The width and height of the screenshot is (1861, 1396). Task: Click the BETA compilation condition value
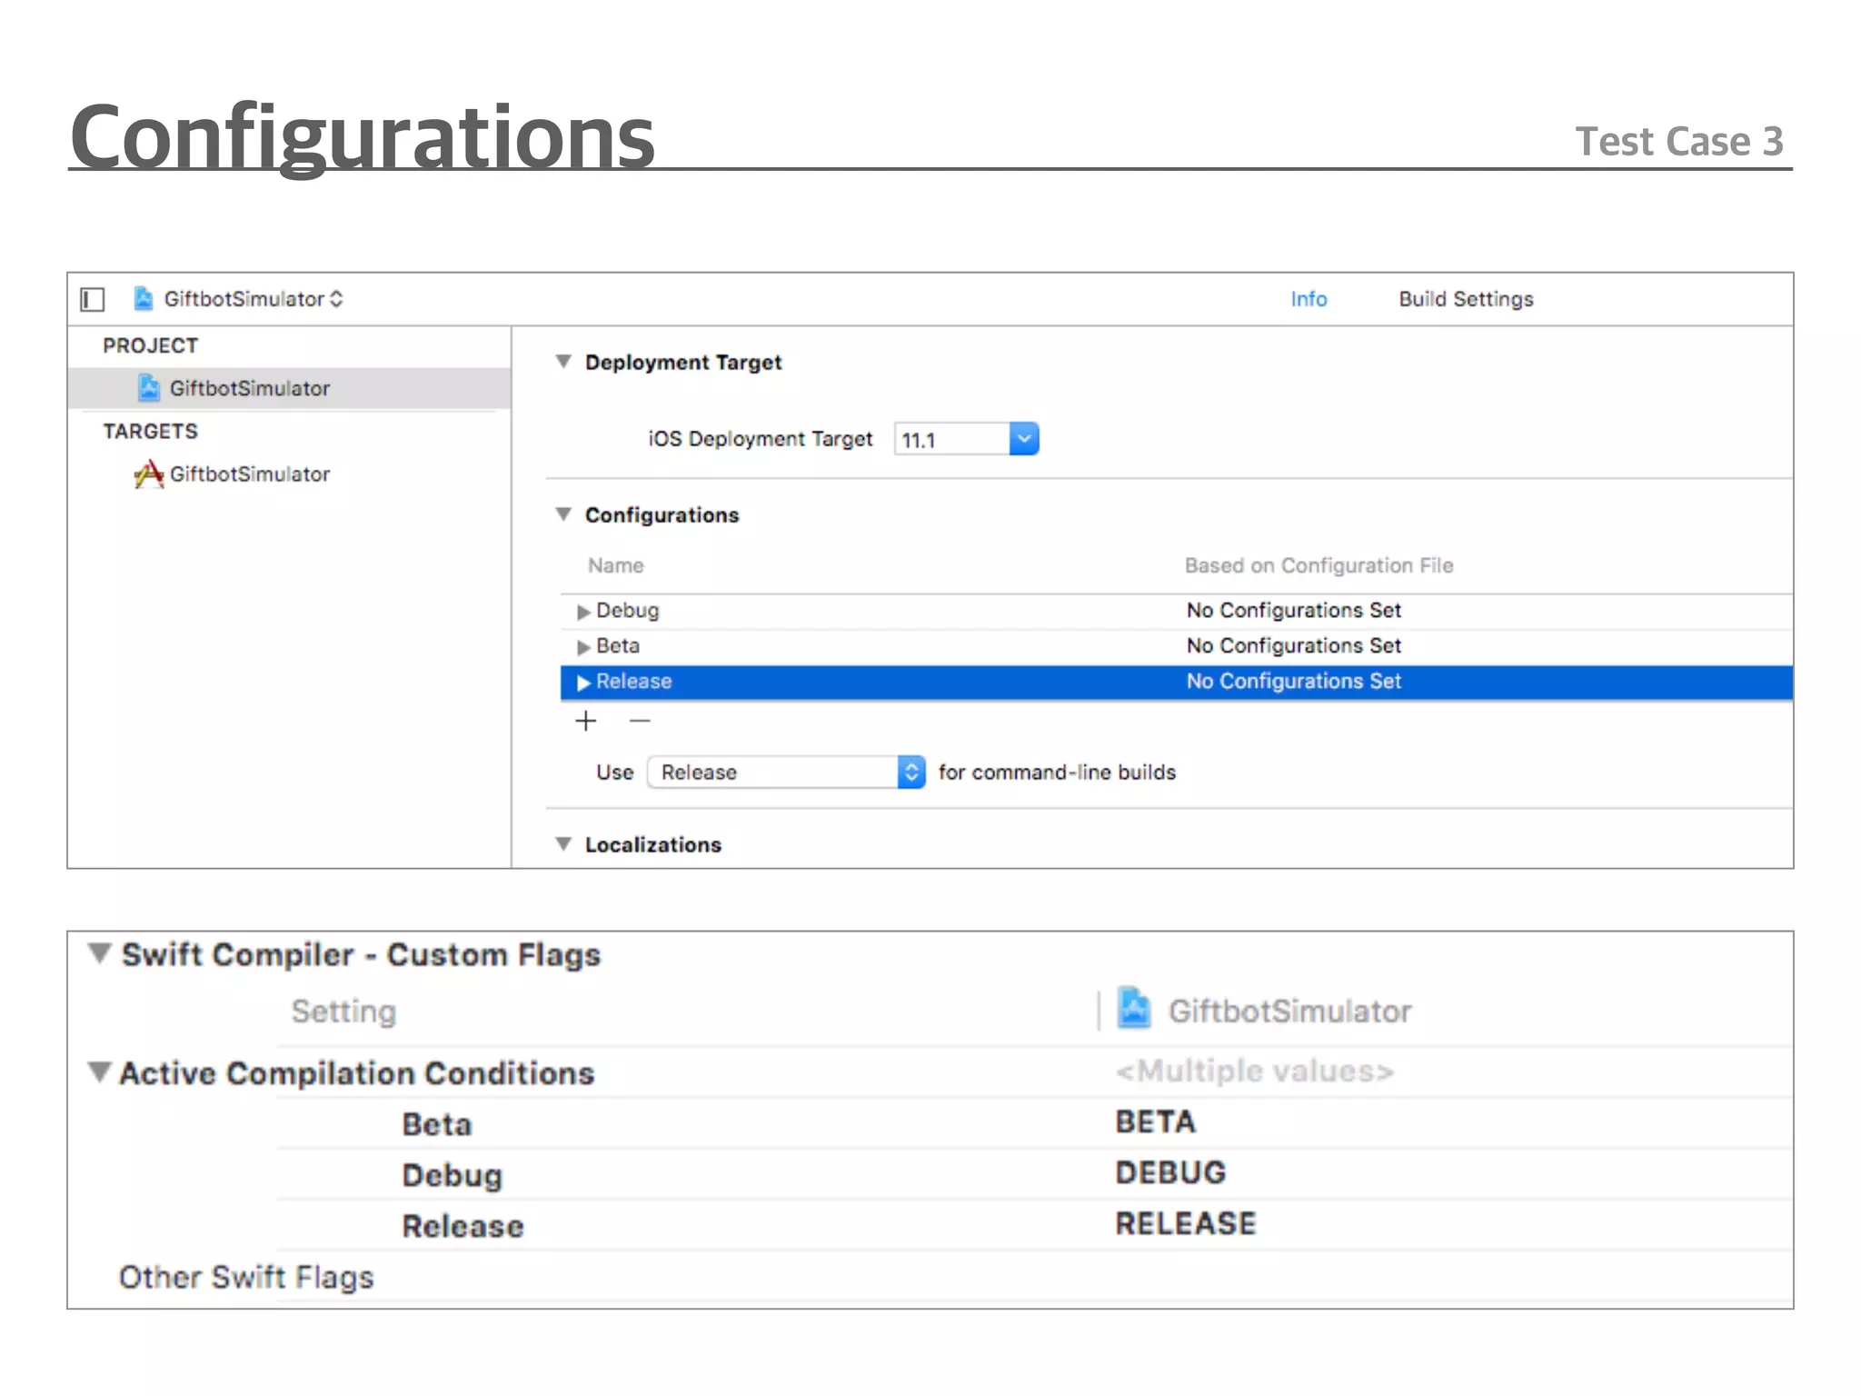tap(1155, 1122)
